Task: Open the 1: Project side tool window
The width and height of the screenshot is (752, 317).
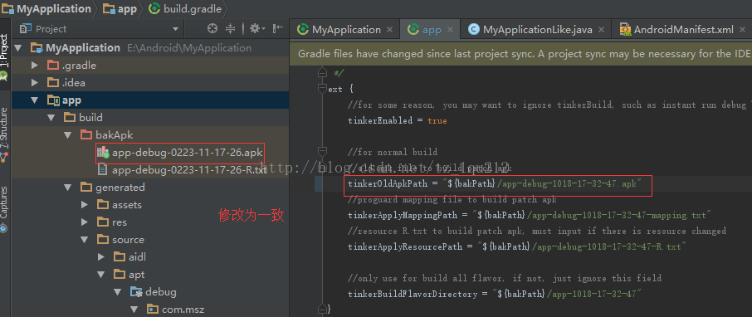Action: point(4,56)
